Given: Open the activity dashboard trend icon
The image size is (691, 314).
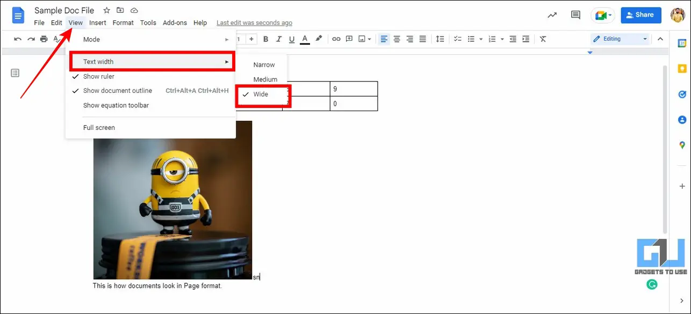Looking at the screenshot, I should pyautogui.click(x=552, y=15).
